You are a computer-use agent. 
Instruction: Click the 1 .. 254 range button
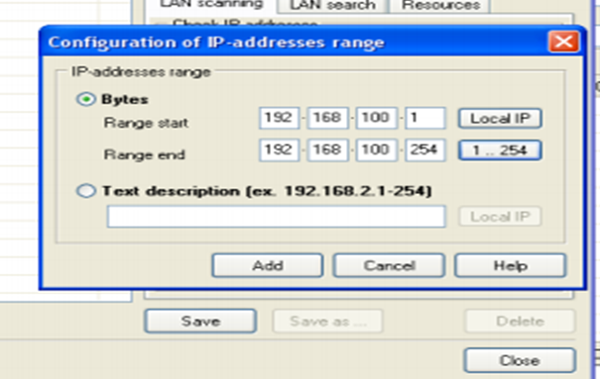500,150
